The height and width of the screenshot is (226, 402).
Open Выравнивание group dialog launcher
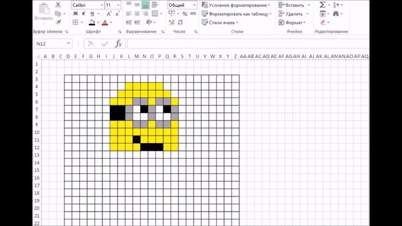click(x=163, y=31)
